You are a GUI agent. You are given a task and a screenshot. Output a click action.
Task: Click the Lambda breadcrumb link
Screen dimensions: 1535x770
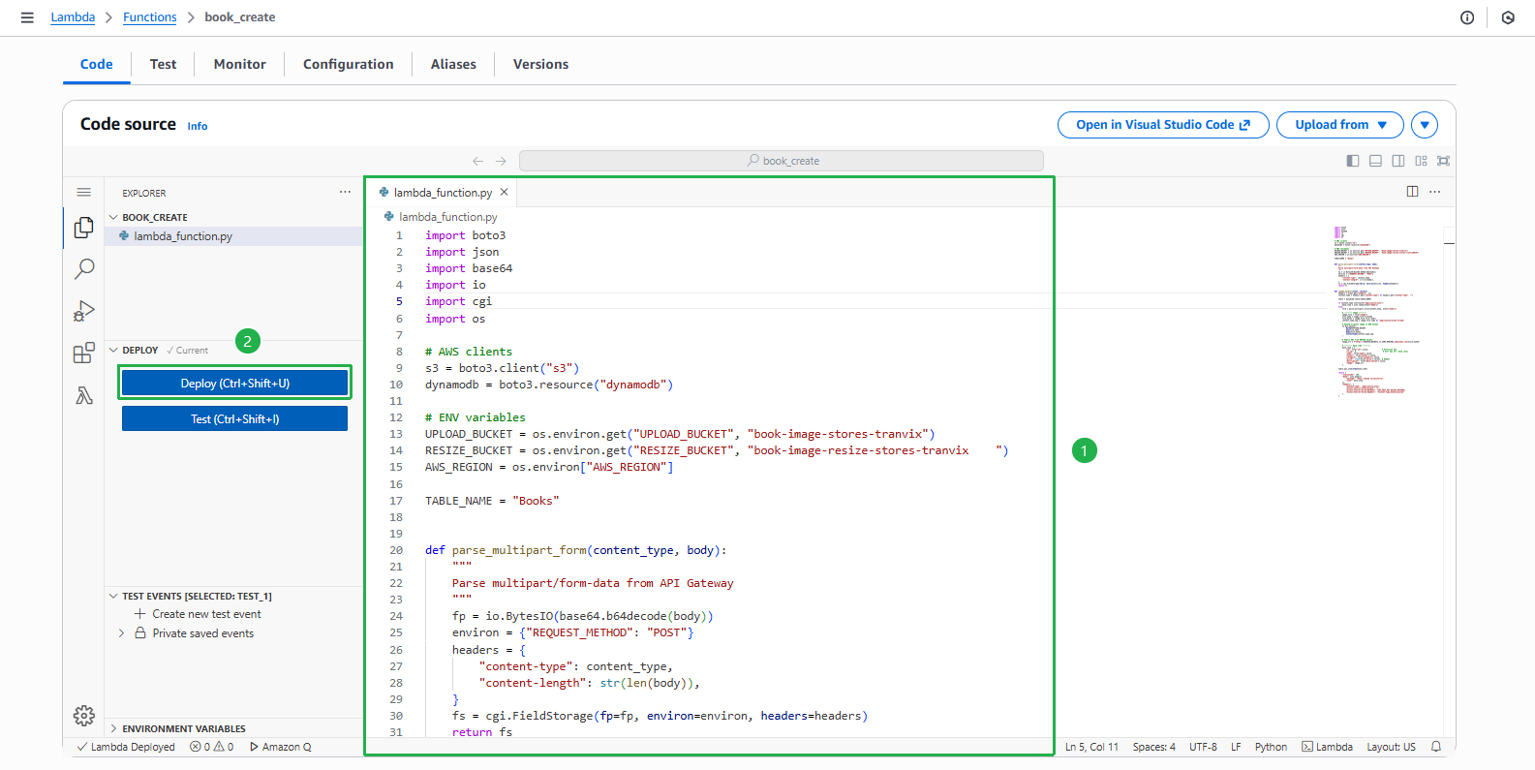coord(73,17)
